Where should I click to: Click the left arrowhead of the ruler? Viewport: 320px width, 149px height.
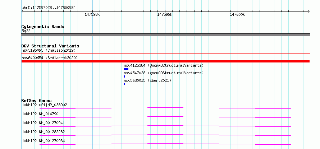(x=22, y=11)
